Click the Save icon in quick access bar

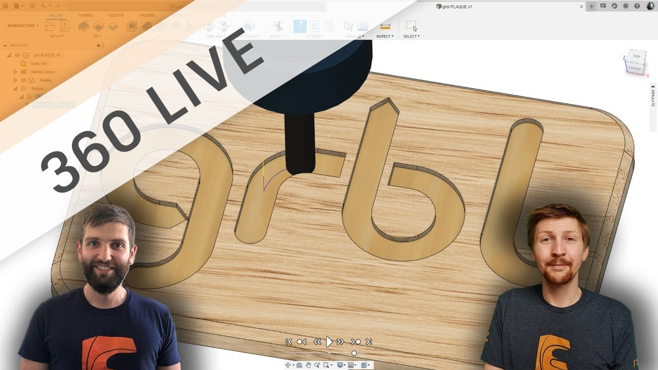(32, 6)
